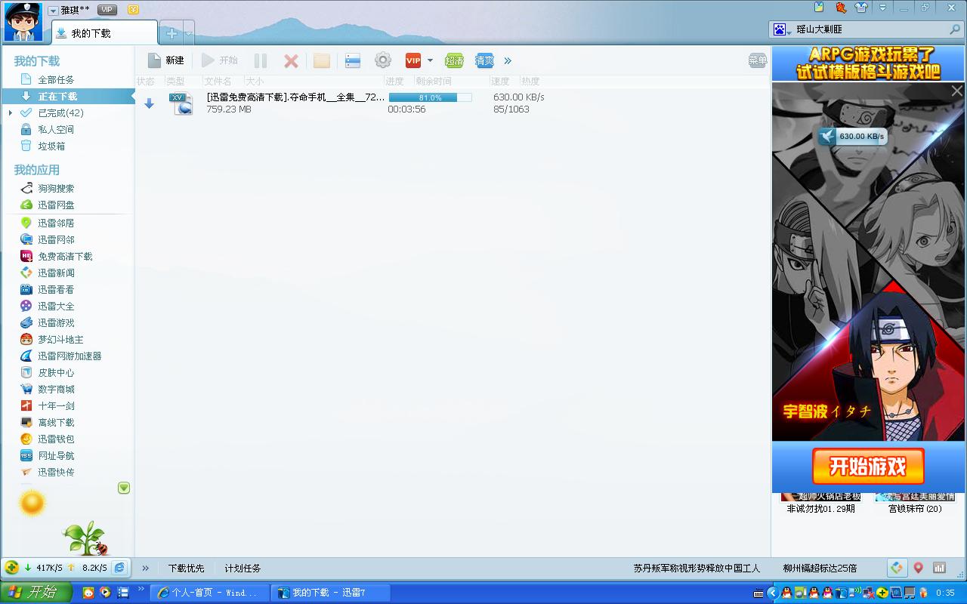Open IE 个人-首页 window in taskbar

(x=210, y=593)
